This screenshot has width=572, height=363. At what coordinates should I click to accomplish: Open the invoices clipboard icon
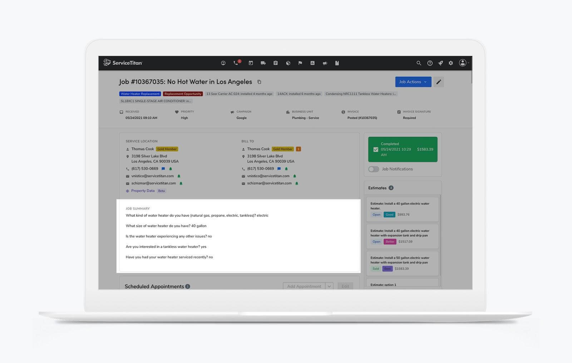point(275,63)
